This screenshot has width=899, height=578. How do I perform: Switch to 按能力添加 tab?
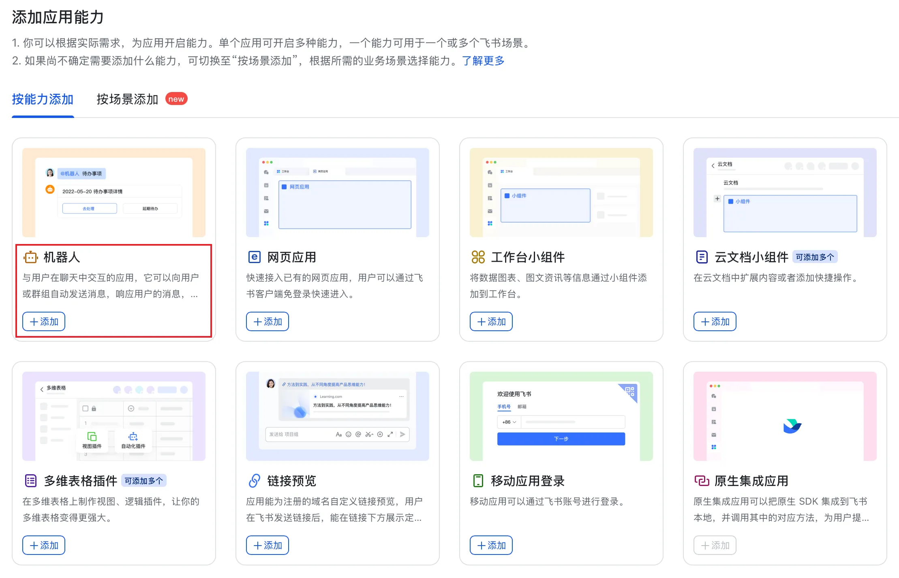click(43, 99)
